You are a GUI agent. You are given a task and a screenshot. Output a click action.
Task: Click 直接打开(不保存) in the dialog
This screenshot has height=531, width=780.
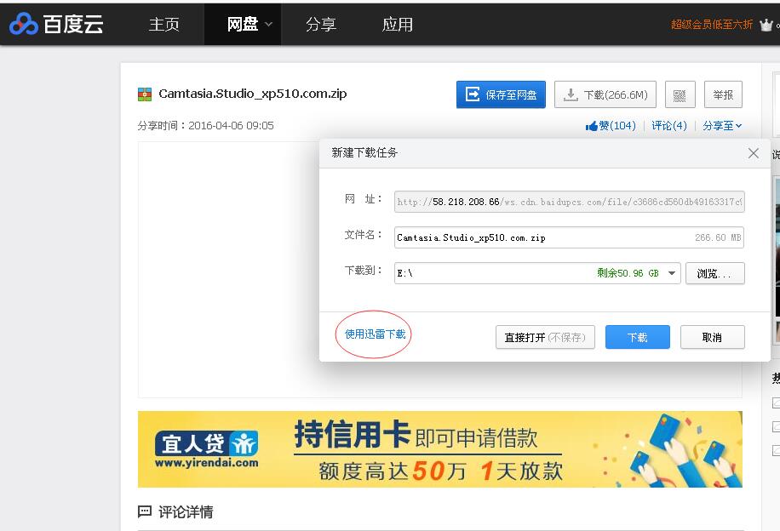pos(545,337)
